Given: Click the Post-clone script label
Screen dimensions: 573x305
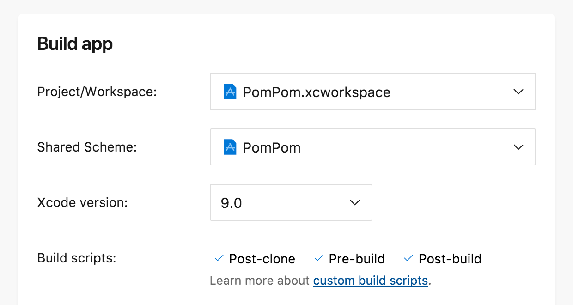Looking at the screenshot, I should [x=262, y=259].
